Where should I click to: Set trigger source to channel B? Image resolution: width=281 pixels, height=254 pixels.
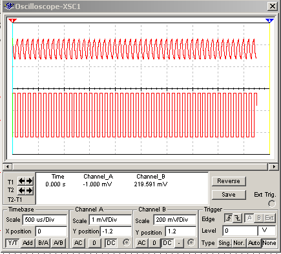click(259, 218)
